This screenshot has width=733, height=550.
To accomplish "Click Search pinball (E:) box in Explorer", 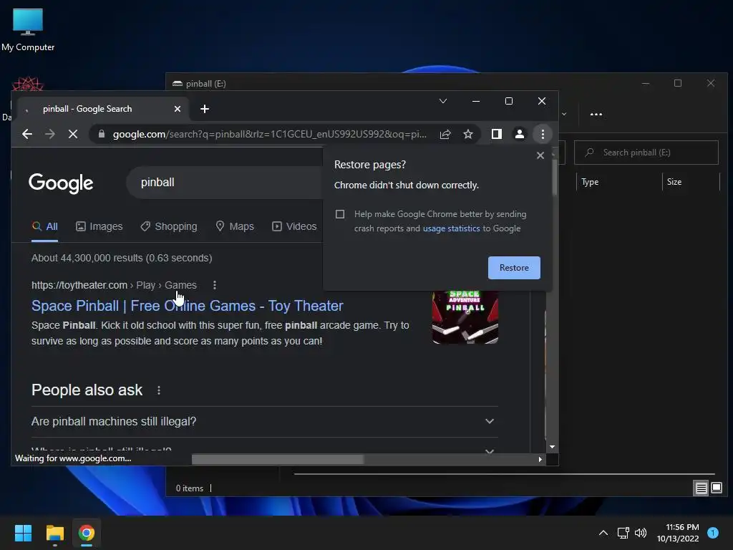I will coord(646,153).
